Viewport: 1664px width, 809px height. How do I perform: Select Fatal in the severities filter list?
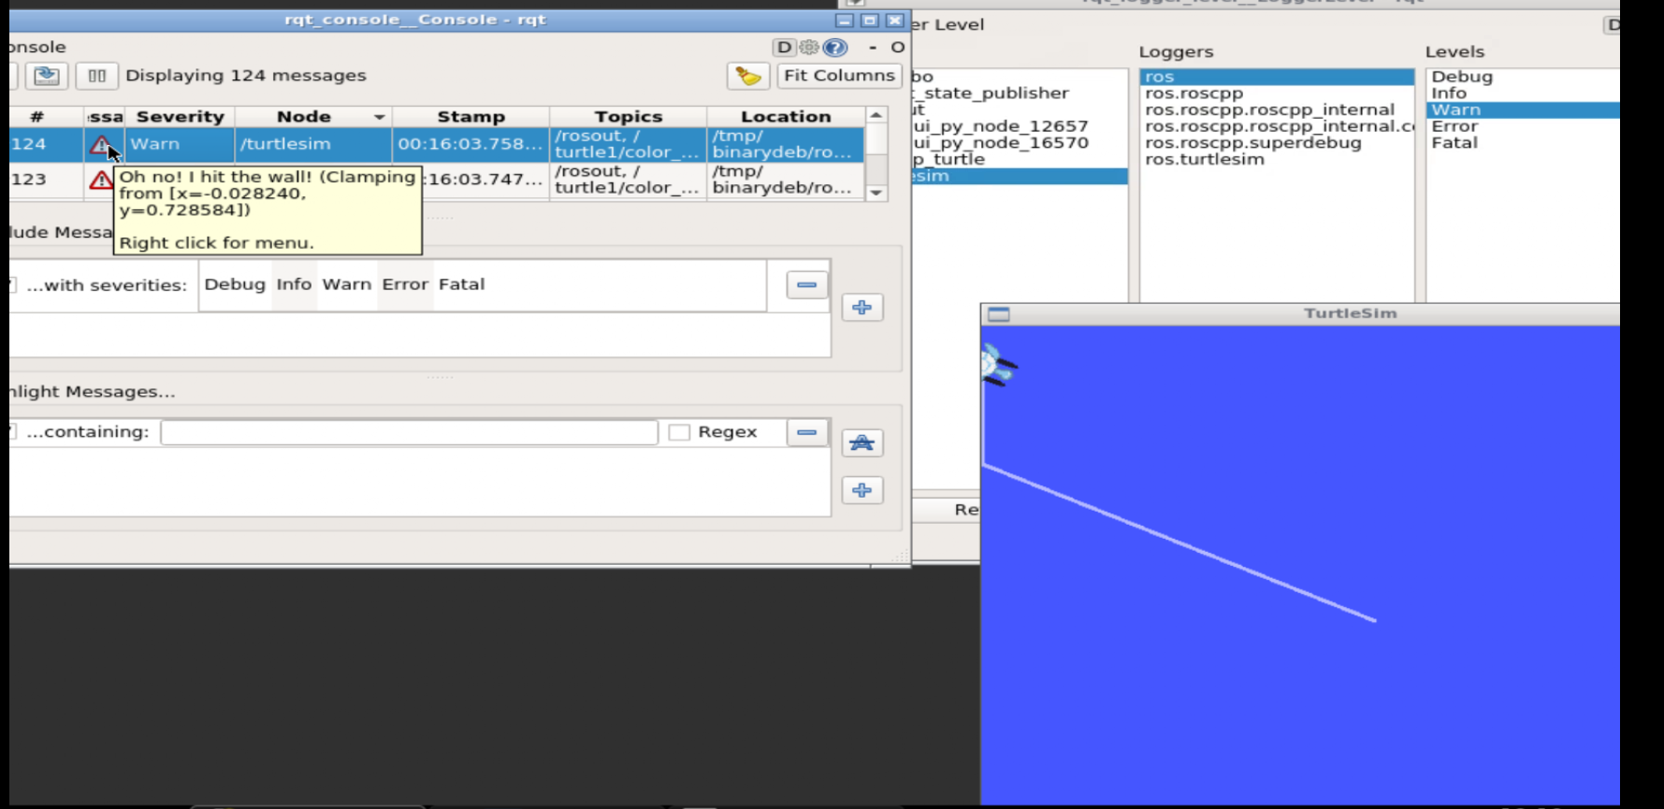pyautogui.click(x=461, y=284)
